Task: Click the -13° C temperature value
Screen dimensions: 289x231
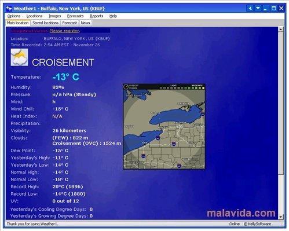Action: [x=65, y=77]
